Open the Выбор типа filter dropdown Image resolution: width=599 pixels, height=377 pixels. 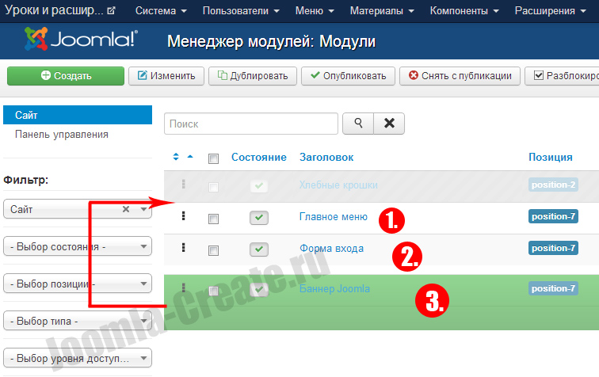[78, 321]
